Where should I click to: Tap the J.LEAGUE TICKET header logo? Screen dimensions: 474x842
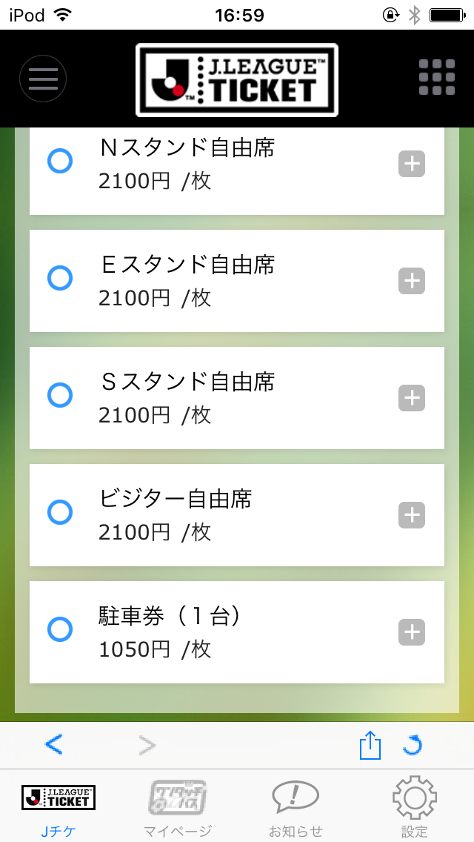point(237,80)
